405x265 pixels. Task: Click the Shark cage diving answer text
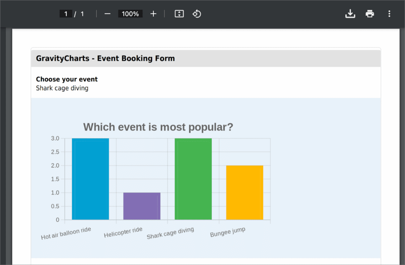click(x=62, y=88)
